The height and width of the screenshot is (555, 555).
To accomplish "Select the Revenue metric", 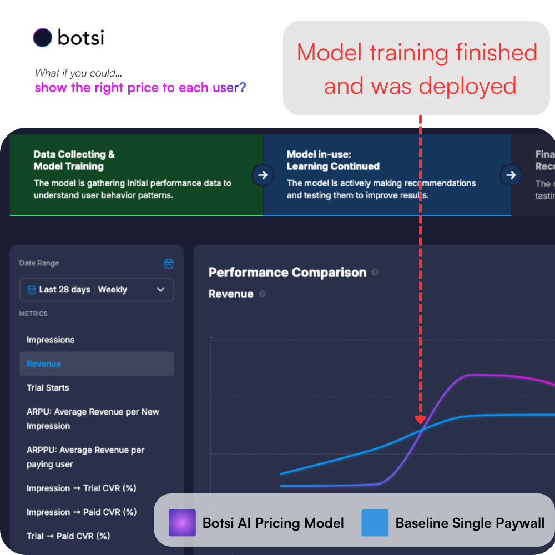I will (97, 364).
